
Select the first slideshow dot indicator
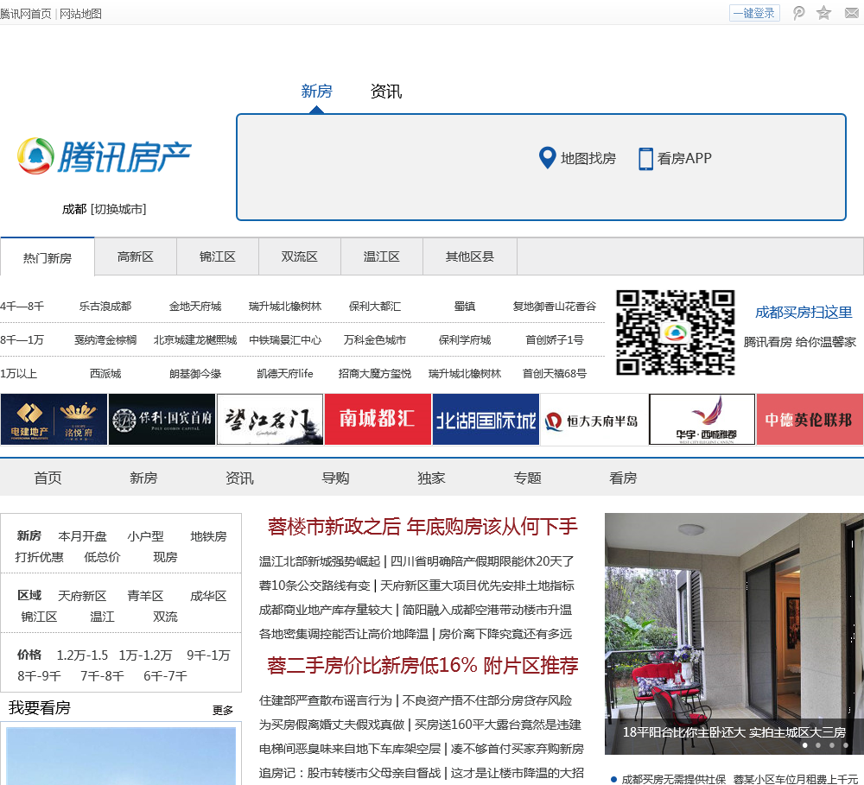tap(805, 745)
